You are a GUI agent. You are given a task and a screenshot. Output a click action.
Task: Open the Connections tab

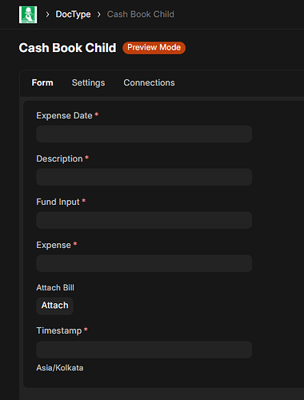click(149, 82)
